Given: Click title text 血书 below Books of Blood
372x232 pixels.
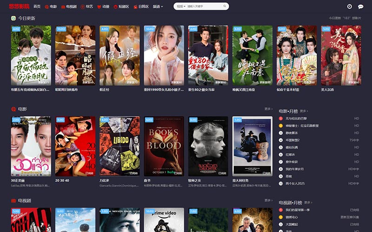Looking at the screenshot, I should pos(147,180).
